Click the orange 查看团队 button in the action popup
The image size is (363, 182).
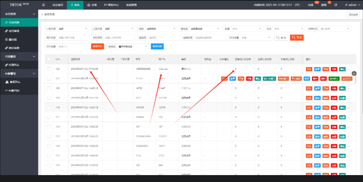296,79
